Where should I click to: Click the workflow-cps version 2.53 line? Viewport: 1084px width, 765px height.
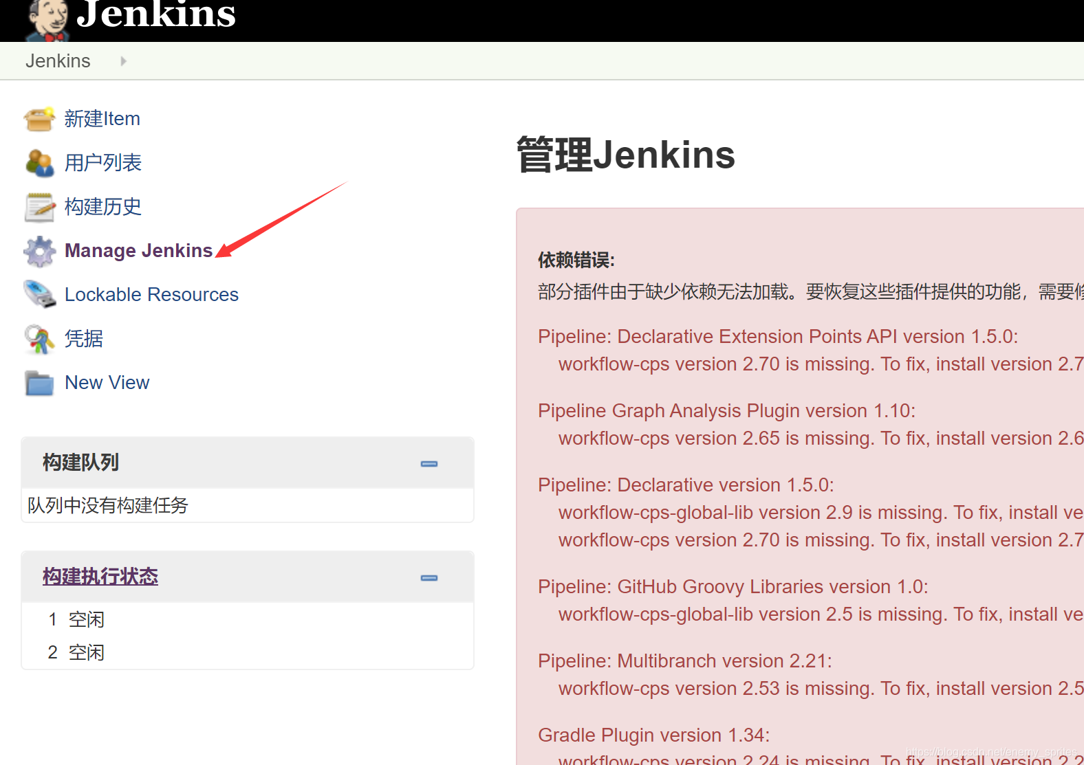[x=821, y=689]
